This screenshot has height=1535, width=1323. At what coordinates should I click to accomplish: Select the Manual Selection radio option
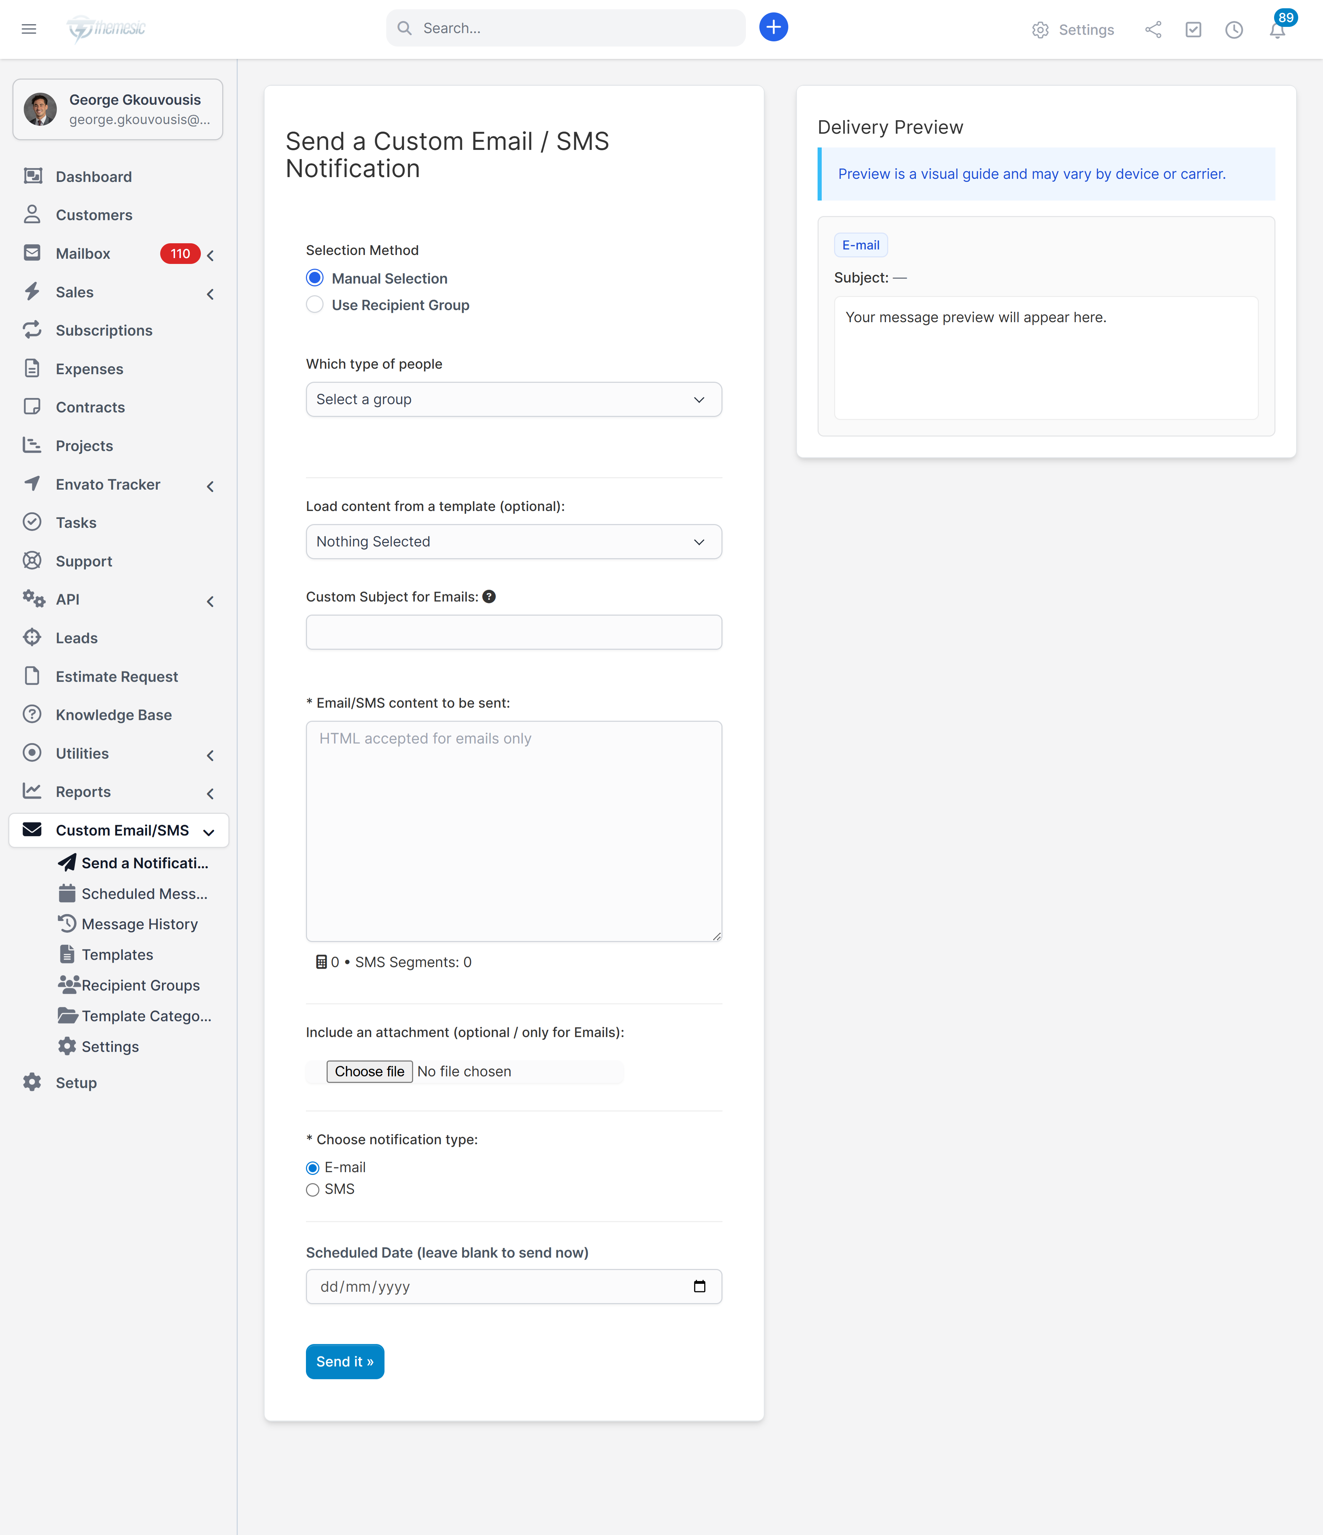coord(315,278)
